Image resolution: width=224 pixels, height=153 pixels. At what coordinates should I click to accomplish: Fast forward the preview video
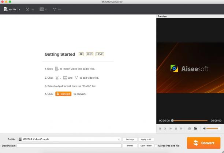coord(171,128)
